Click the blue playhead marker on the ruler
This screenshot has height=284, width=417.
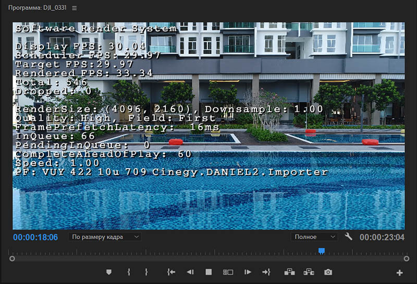coord(322,251)
